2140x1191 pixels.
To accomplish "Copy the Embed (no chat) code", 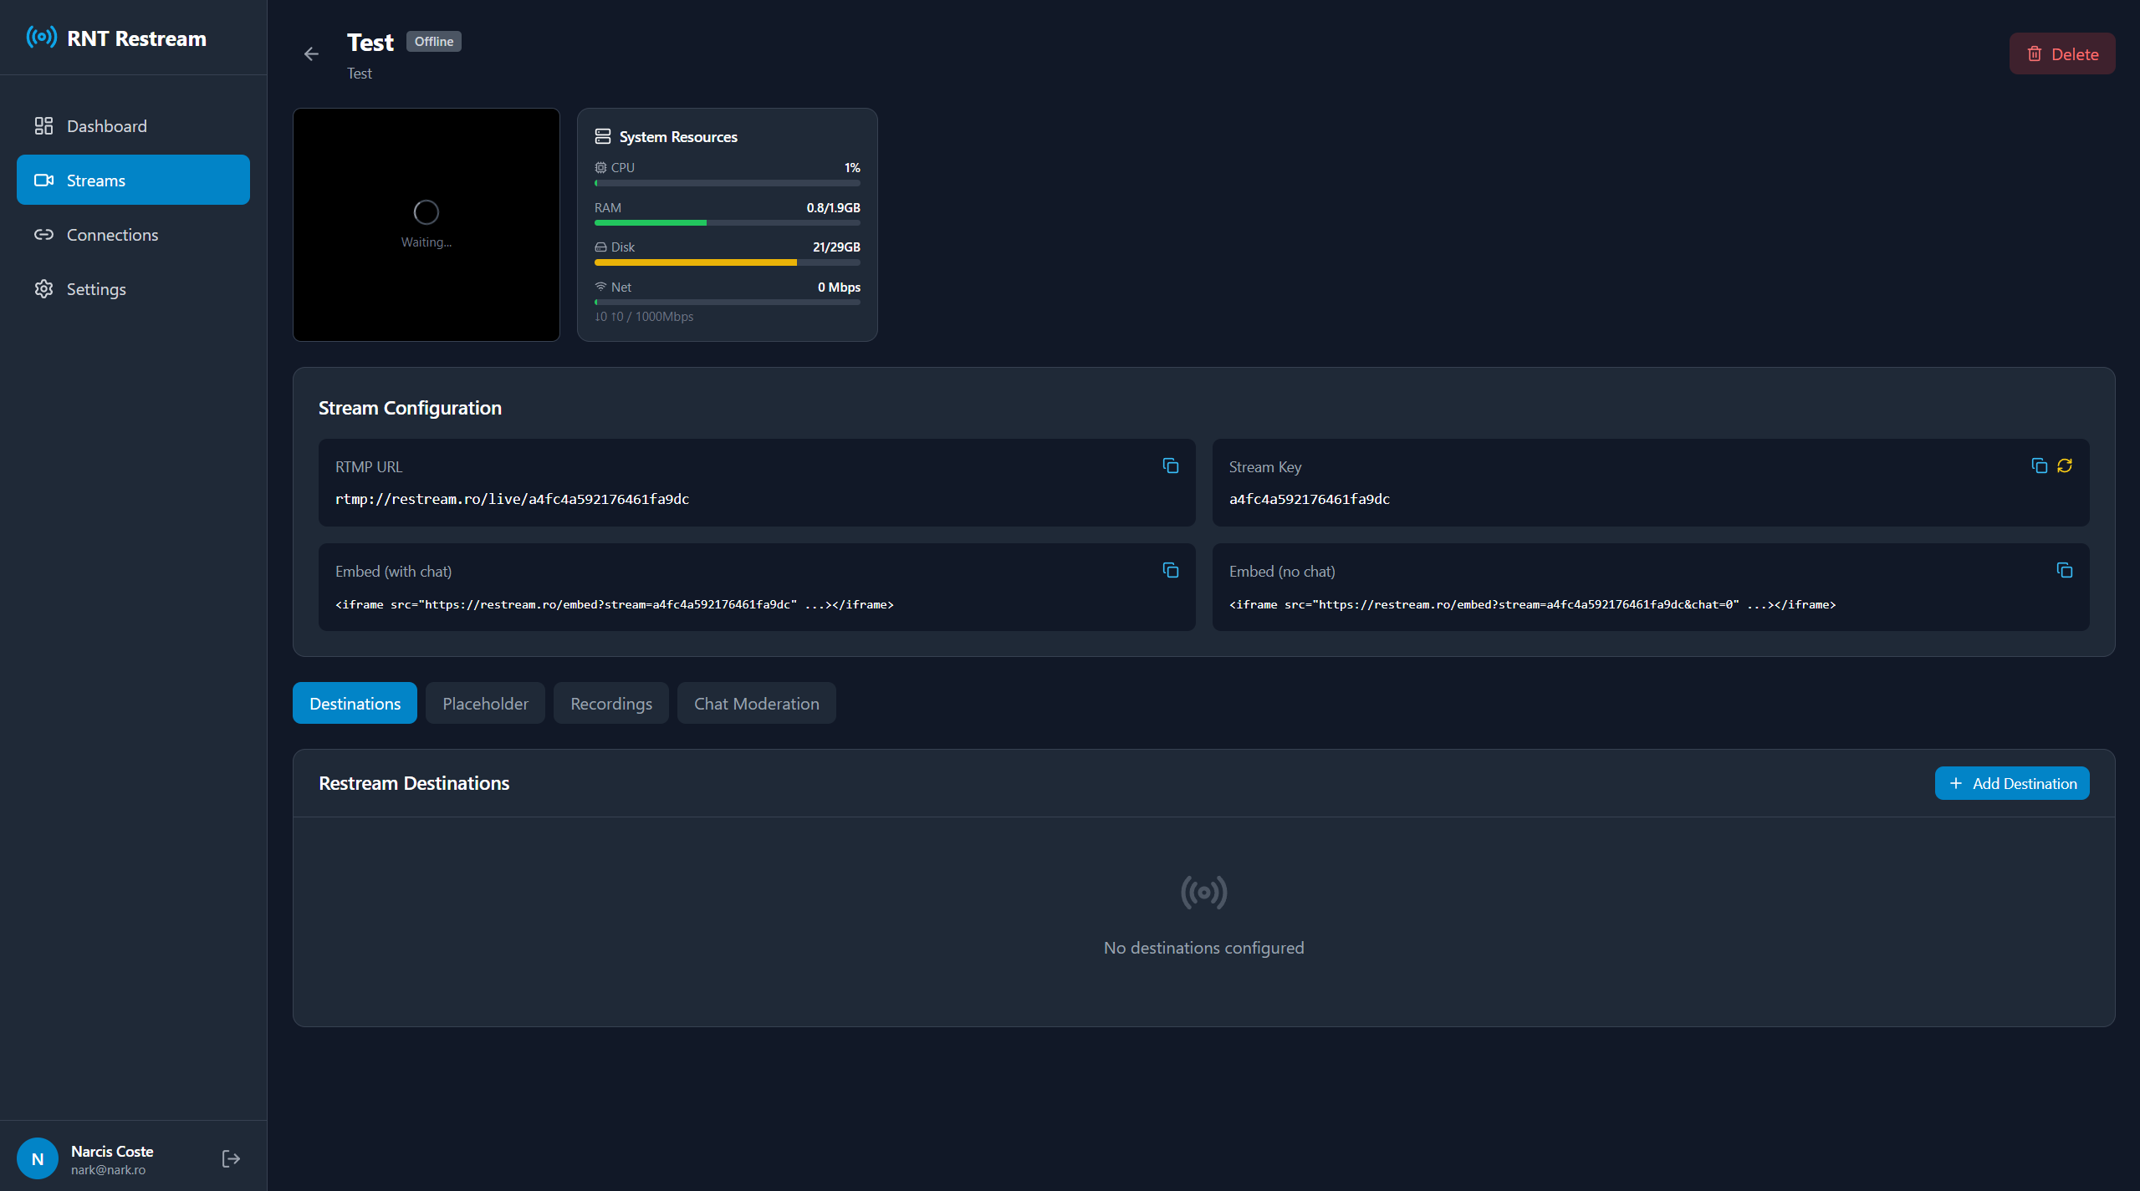I will 2064,569.
